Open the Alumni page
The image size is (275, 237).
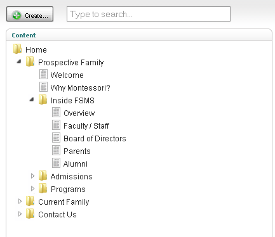coord(76,164)
